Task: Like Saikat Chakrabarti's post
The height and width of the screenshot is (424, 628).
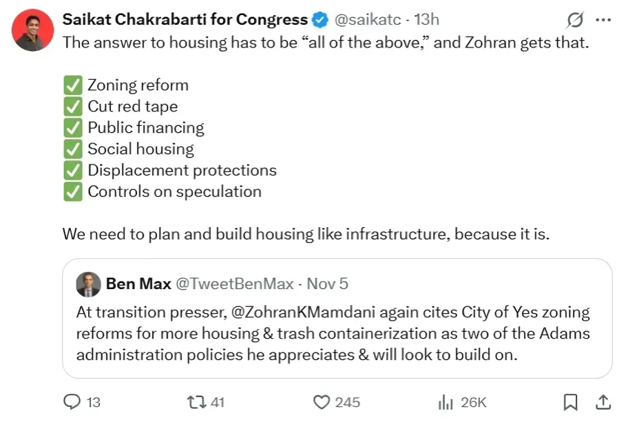Action: click(x=322, y=402)
